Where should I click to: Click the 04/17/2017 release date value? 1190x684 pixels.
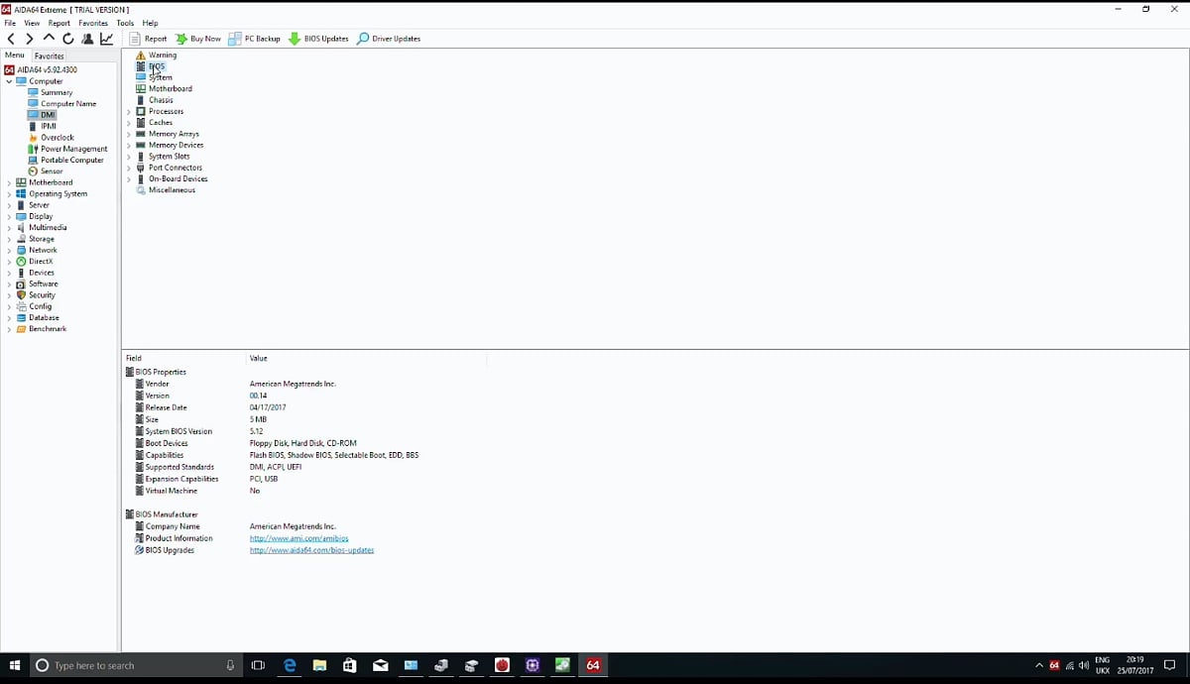(268, 407)
